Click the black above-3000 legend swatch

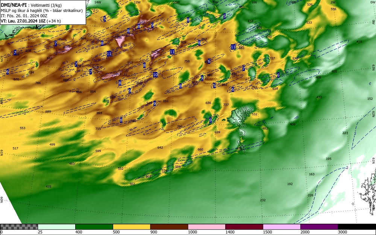(357, 227)
